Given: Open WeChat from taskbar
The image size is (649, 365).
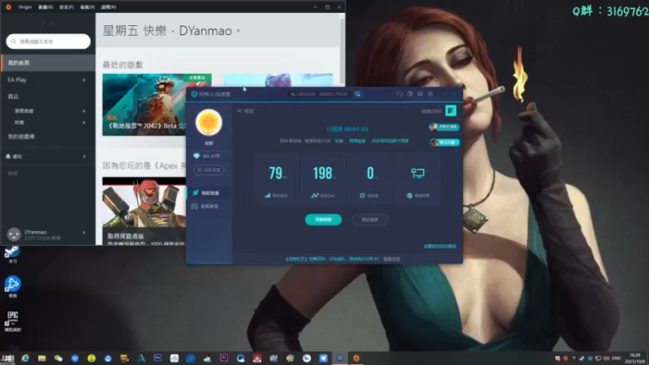Looking at the screenshot, I should tap(58, 358).
